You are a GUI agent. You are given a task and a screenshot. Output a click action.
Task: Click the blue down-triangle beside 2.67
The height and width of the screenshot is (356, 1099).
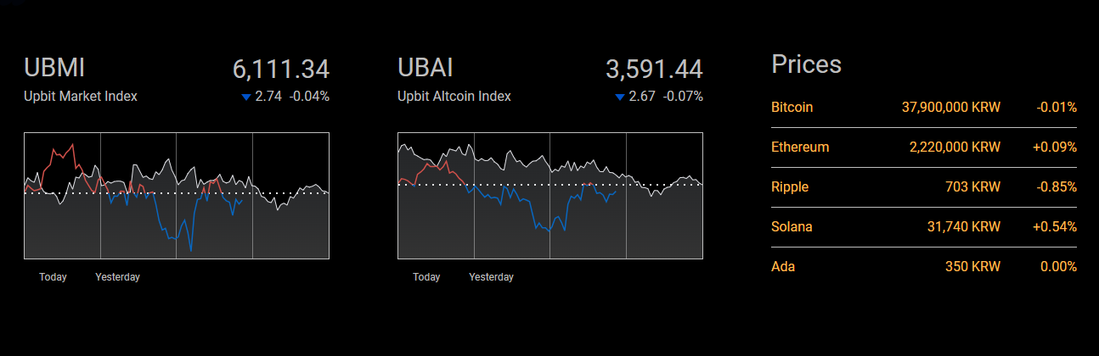point(620,97)
